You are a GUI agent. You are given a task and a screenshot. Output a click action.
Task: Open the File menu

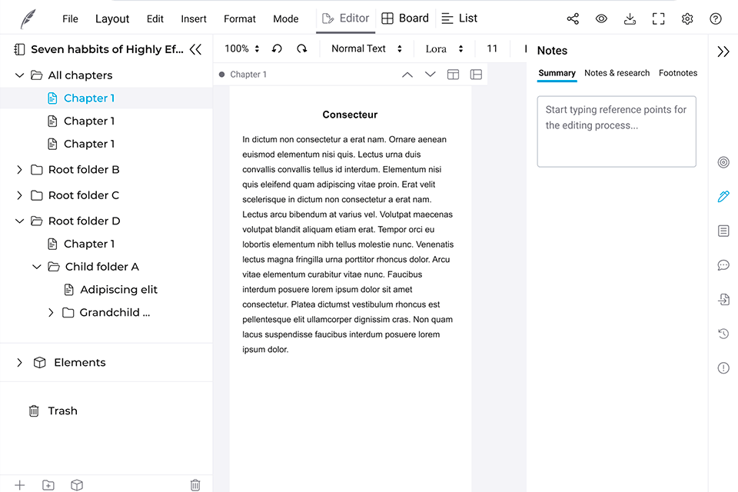[x=70, y=18]
